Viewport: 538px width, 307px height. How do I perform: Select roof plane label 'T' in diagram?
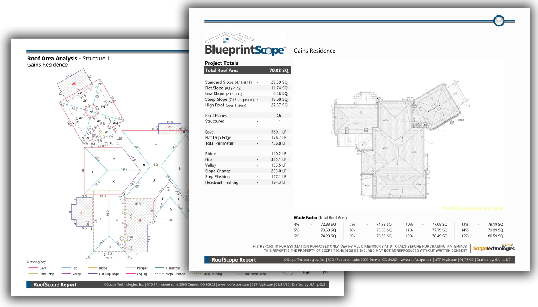click(156, 145)
